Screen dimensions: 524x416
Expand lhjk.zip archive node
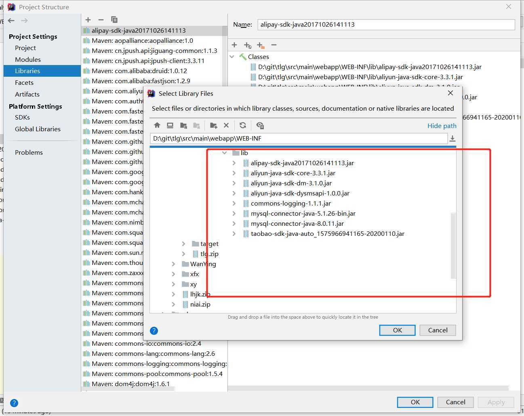[x=173, y=294]
